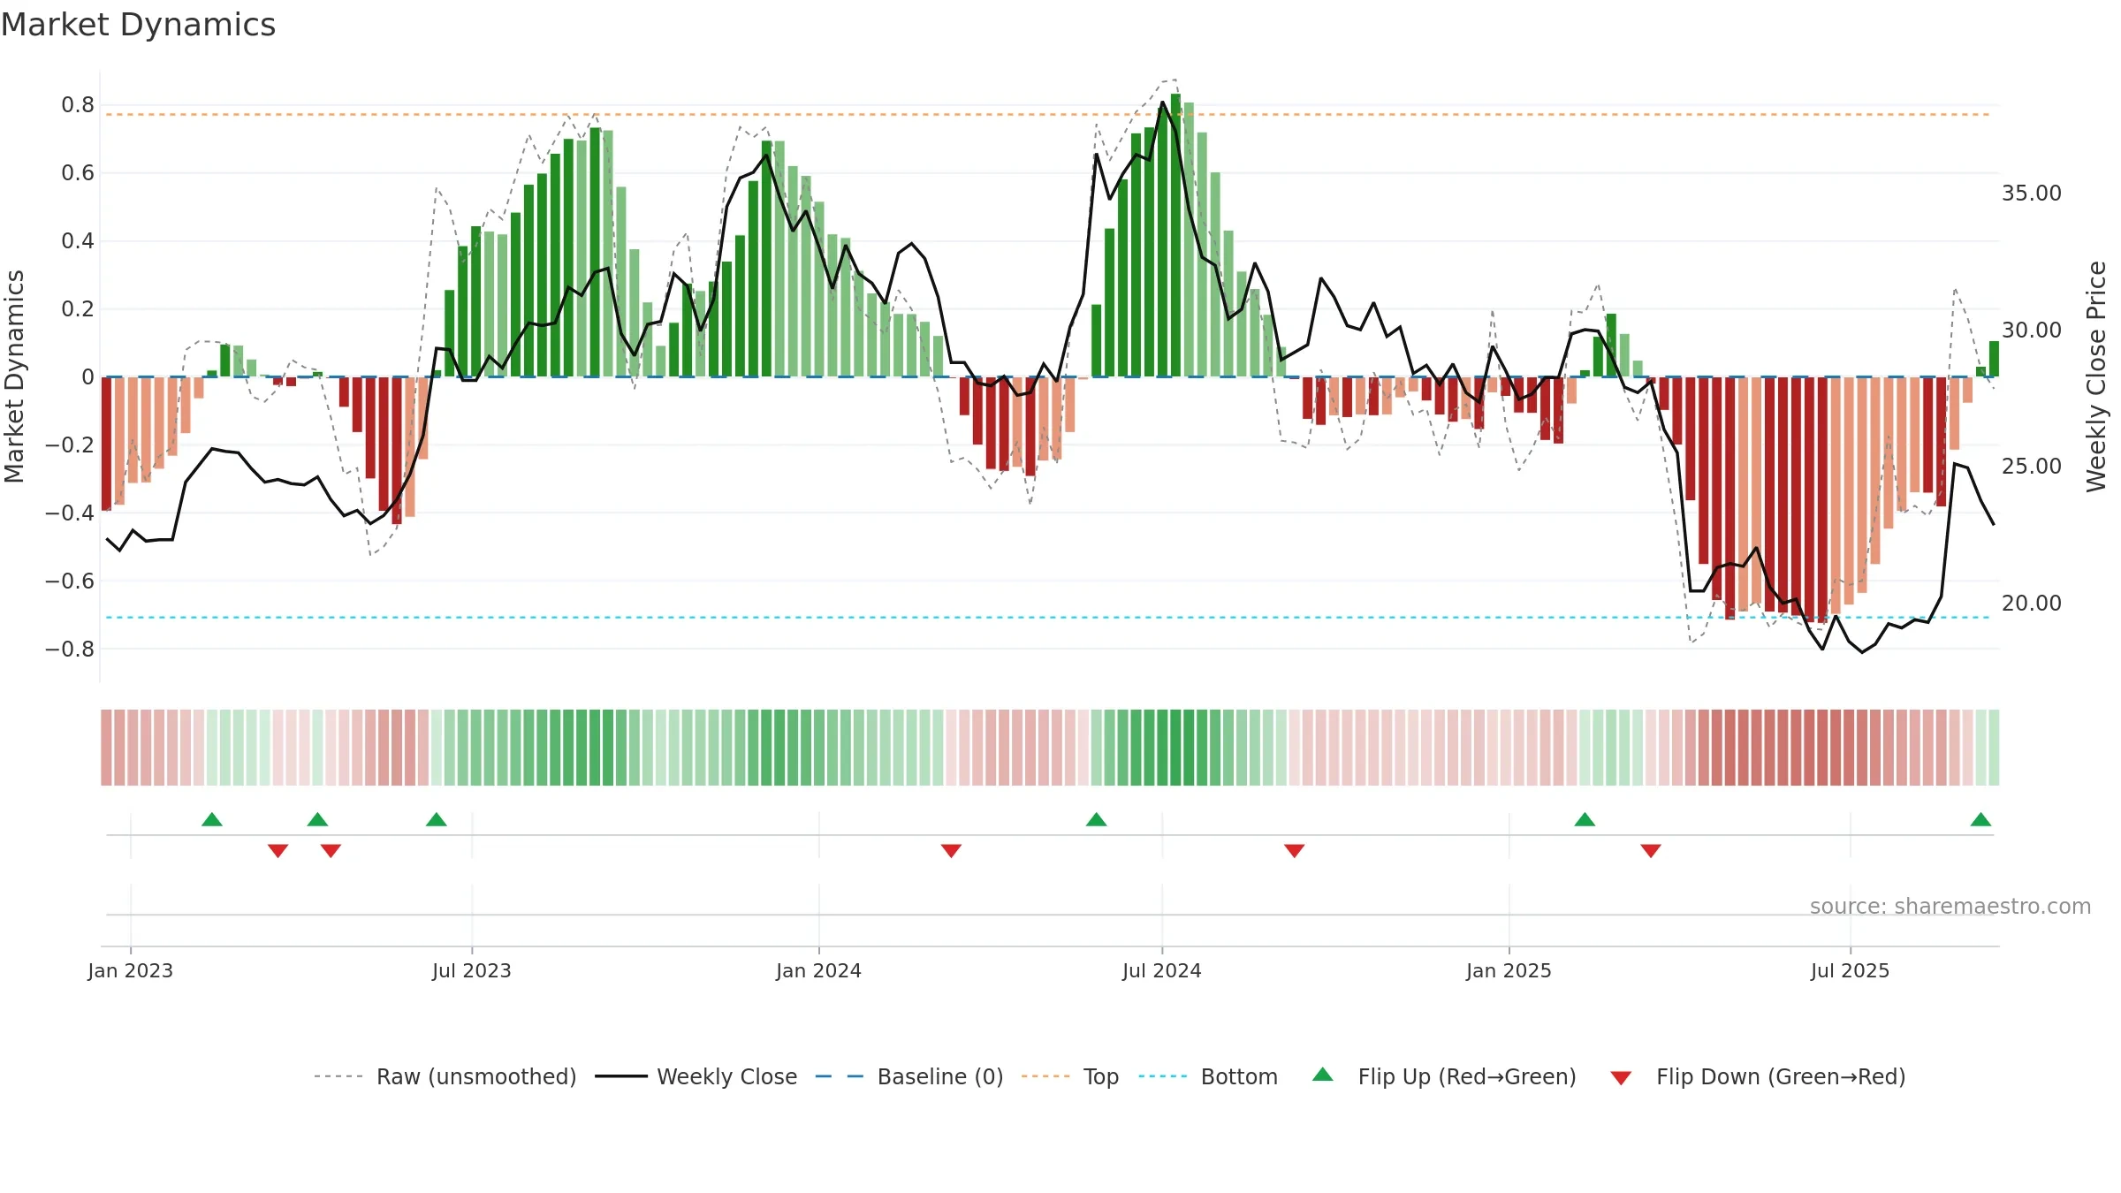This screenshot has width=2121, height=1193.
Task: Toggle the Weekly Close legend entry
Action: tap(696, 1076)
